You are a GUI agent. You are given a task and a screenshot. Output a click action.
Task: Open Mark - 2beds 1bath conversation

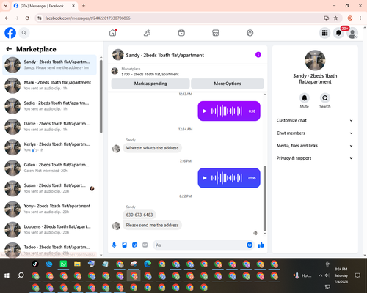[x=50, y=86]
